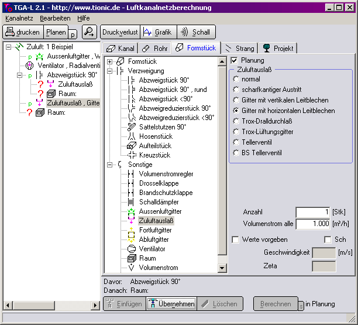Choose the Kreuzstück fitting

pyautogui.click(x=154, y=155)
